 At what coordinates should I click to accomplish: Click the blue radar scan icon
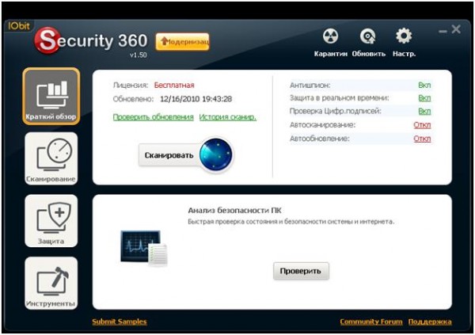point(215,154)
